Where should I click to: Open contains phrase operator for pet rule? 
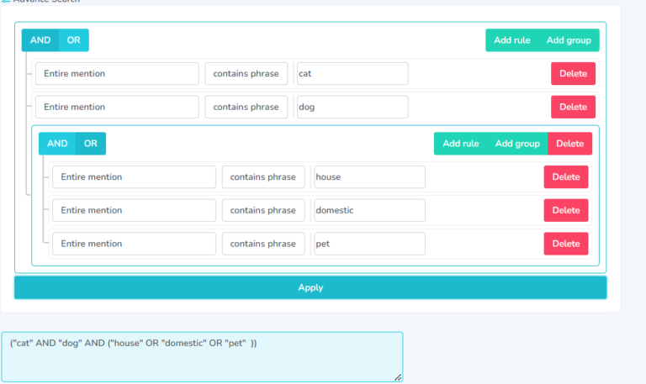tap(263, 244)
